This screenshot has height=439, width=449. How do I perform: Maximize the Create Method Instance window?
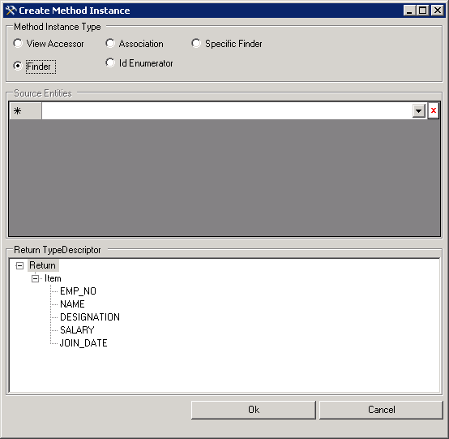(422, 11)
